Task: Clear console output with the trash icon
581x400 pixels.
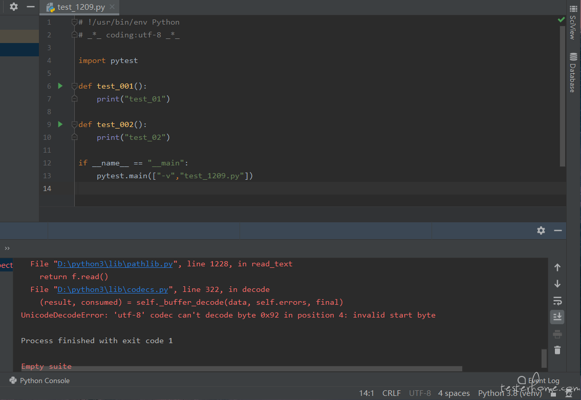Action: coord(557,350)
